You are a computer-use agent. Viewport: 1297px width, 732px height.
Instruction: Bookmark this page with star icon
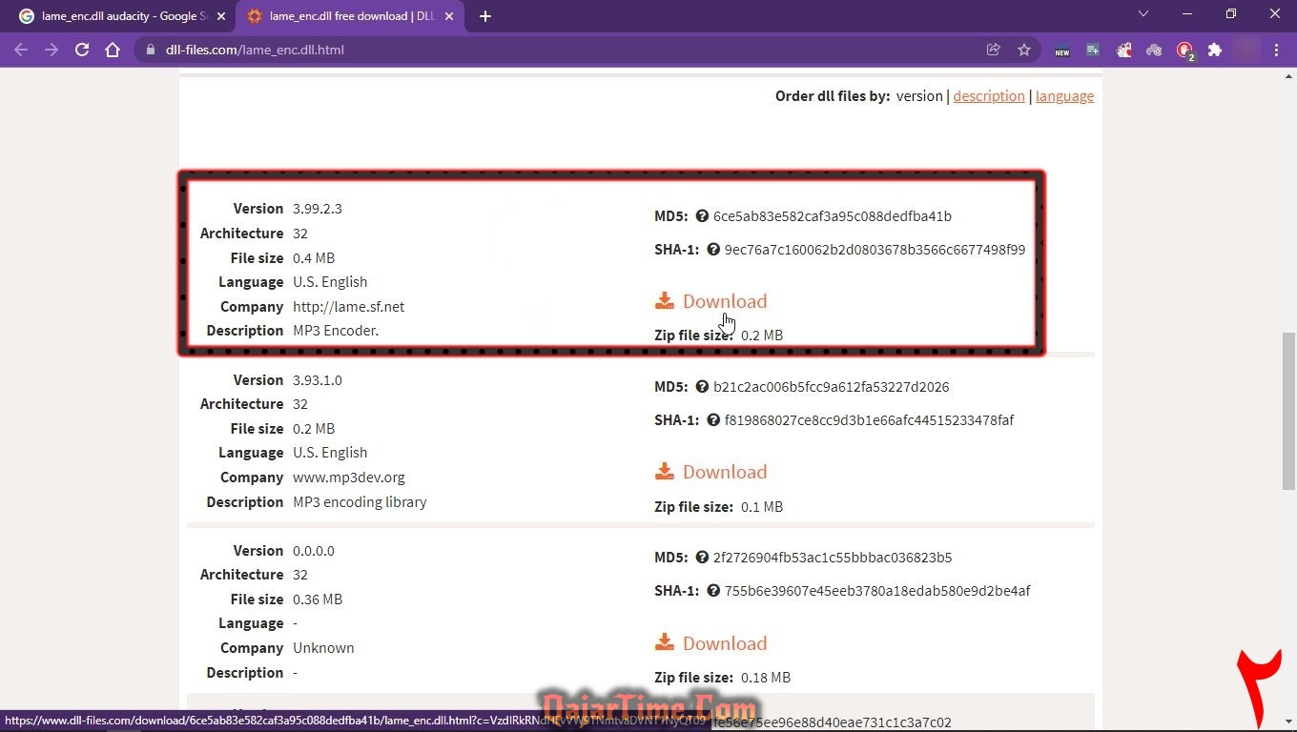click(1024, 50)
